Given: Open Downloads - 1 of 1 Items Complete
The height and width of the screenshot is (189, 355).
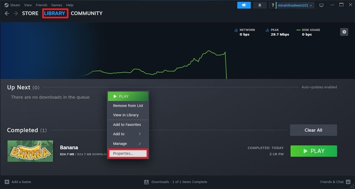Looking at the screenshot, I should (x=179, y=182).
